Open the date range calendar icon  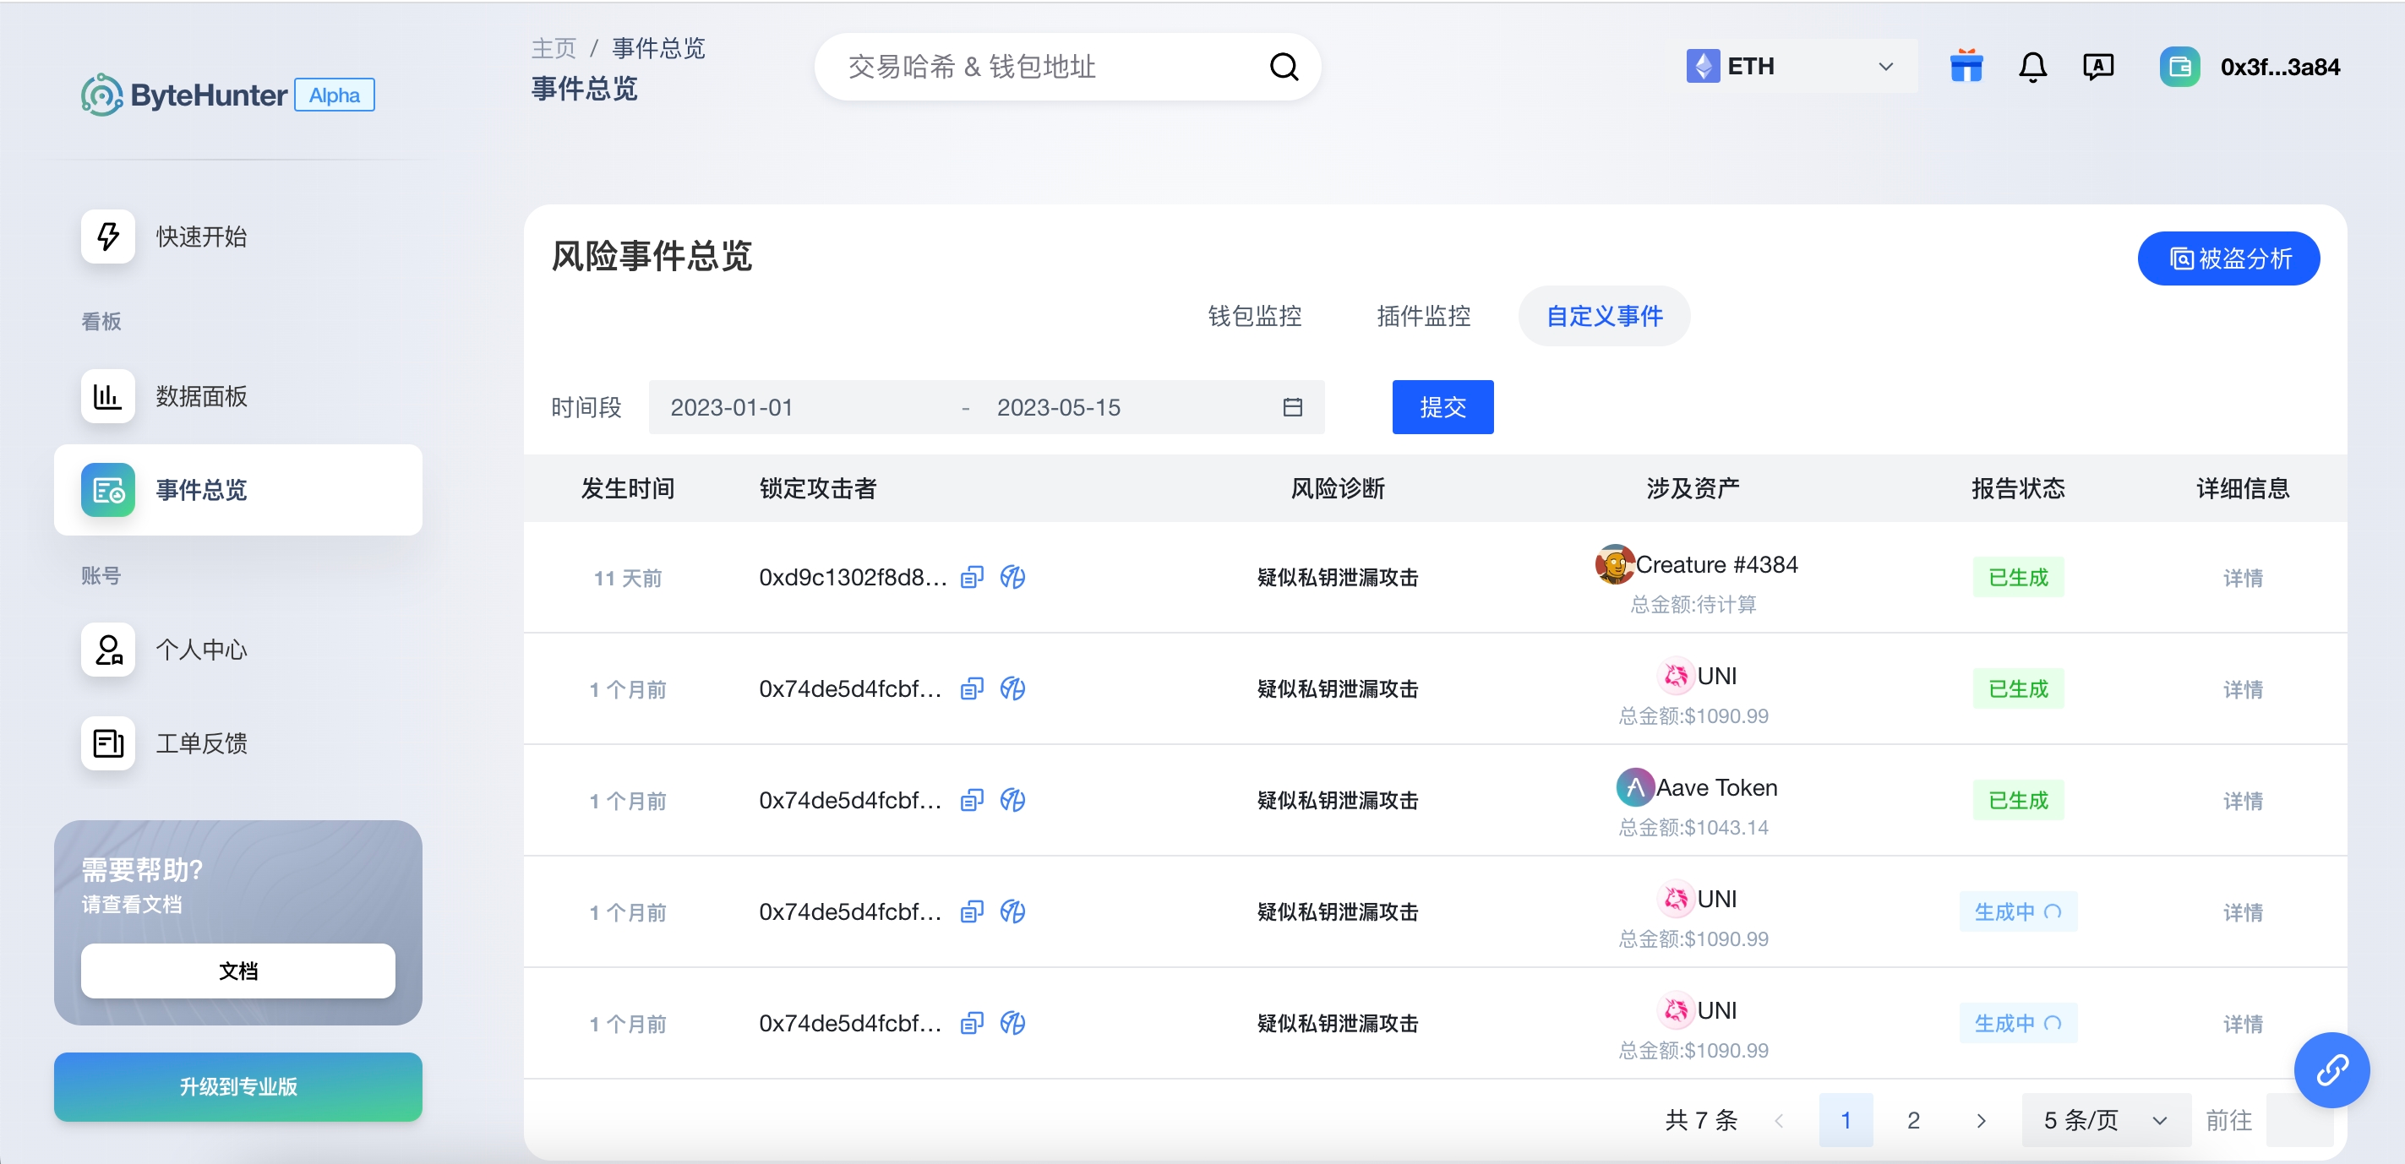[1292, 407]
